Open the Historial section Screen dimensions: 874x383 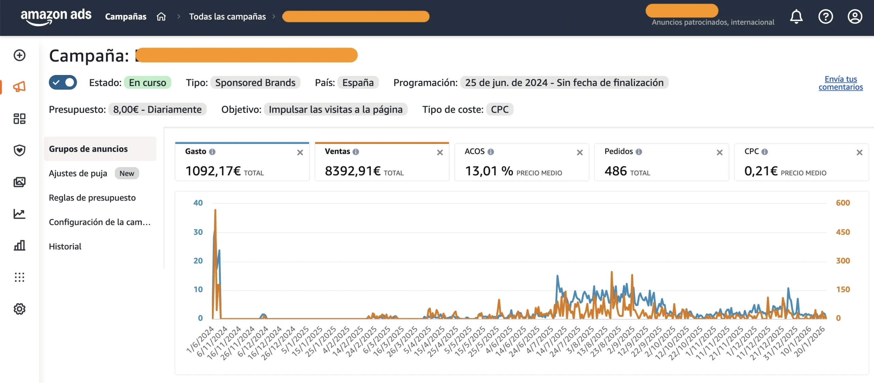click(x=65, y=247)
